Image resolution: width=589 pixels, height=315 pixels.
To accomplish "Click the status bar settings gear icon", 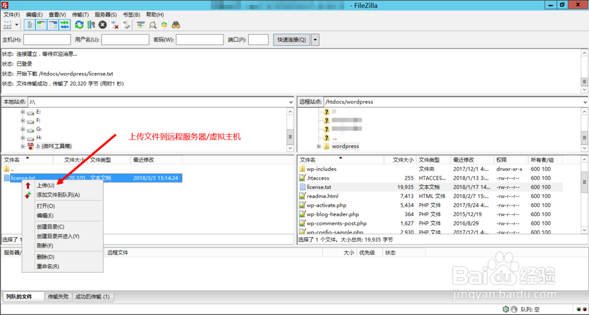I will click(x=505, y=309).
